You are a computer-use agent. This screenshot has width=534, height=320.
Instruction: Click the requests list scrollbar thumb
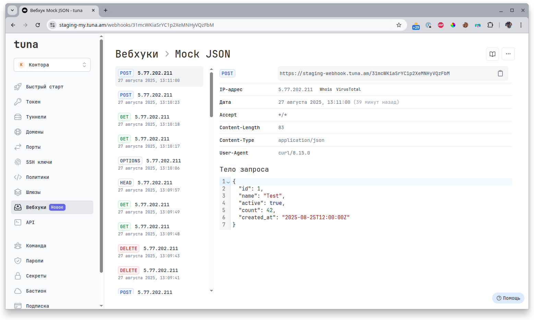pos(211,95)
